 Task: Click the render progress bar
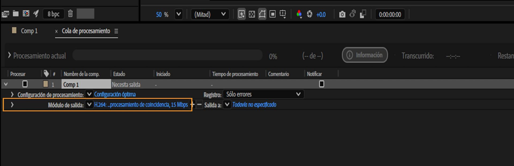coord(167,55)
